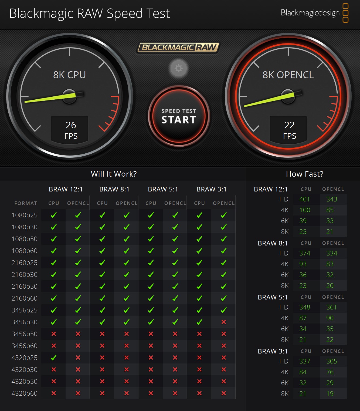Image resolution: width=360 pixels, height=411 pixels.
Task: Click the 3456p50 BRAW 8:1 CPU cross
Action: pos(102,334)
